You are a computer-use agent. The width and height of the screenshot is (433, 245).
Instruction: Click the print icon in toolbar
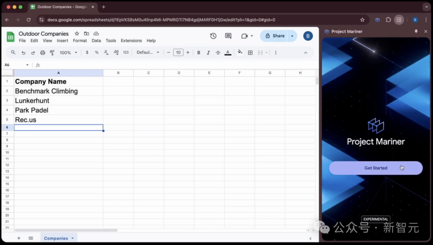point(42,53)
